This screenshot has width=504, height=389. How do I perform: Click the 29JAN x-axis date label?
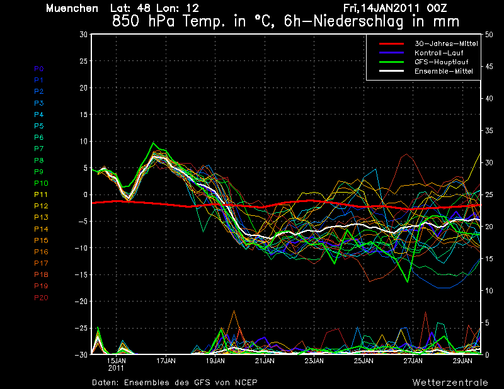pos(463,361)
